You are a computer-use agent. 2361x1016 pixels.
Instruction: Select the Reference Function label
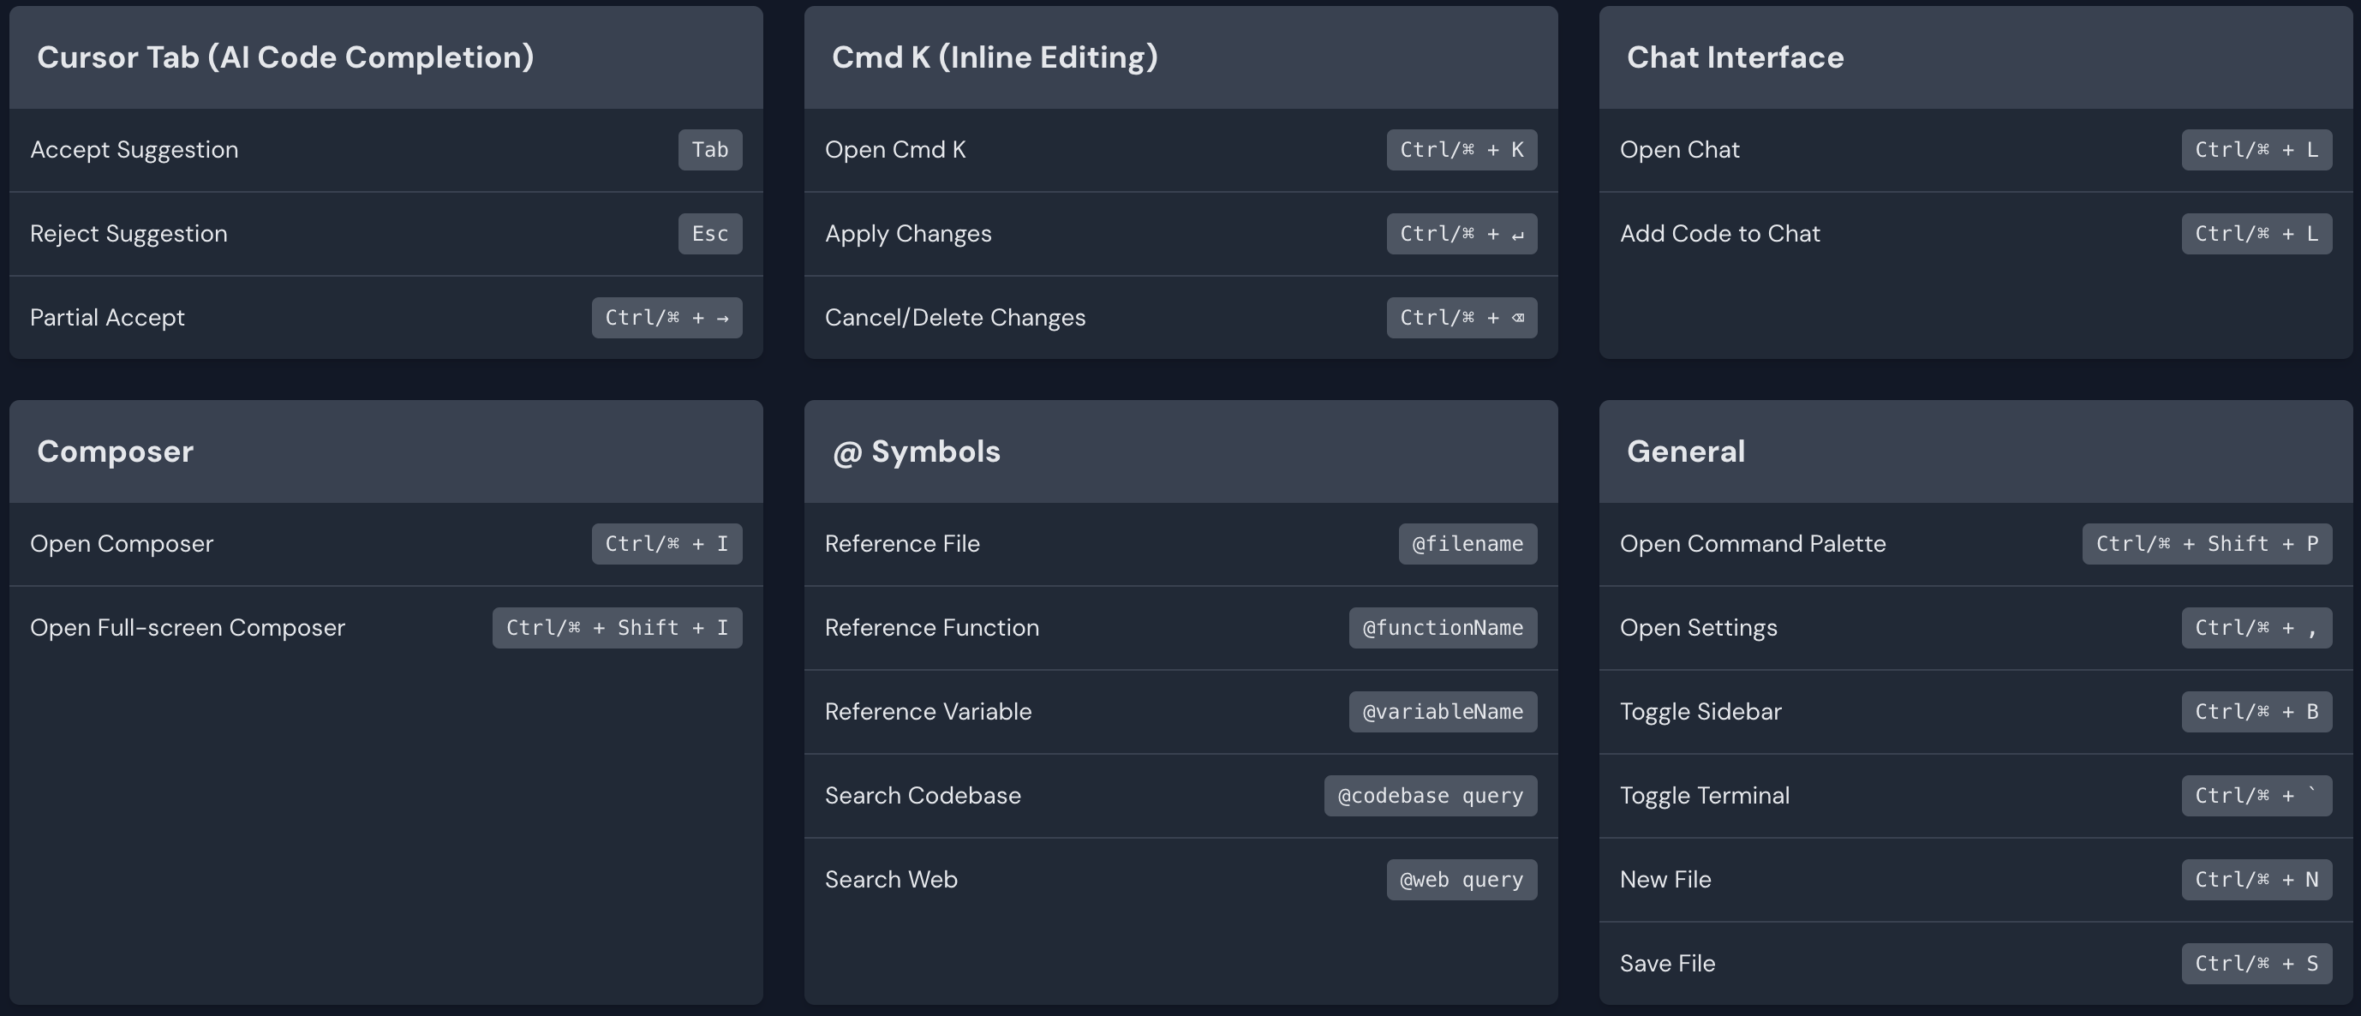(932, 628)
